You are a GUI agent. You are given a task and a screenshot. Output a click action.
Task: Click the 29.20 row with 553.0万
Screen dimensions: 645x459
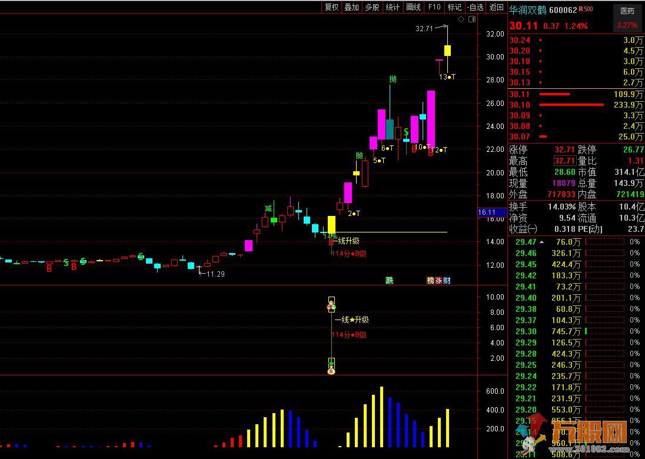pos(576,409)
